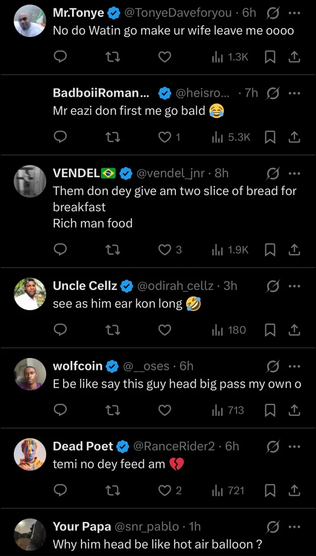The image size is (316, 556).
Task: Open Grok icon on Dead Poet's tweet
Action: coord(273,446)
